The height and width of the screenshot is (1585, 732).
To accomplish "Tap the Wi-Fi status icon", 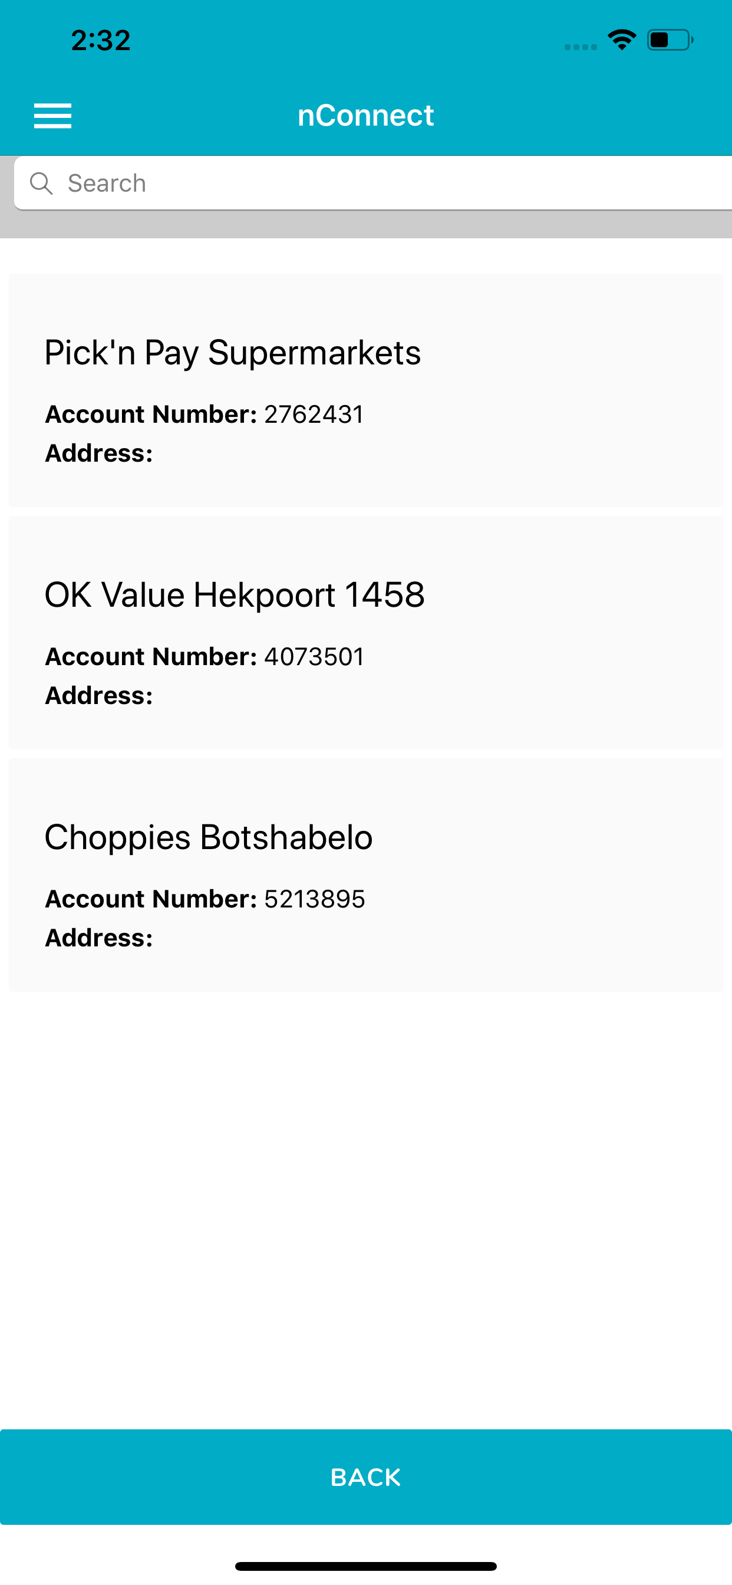I will (x=622, y=40).
